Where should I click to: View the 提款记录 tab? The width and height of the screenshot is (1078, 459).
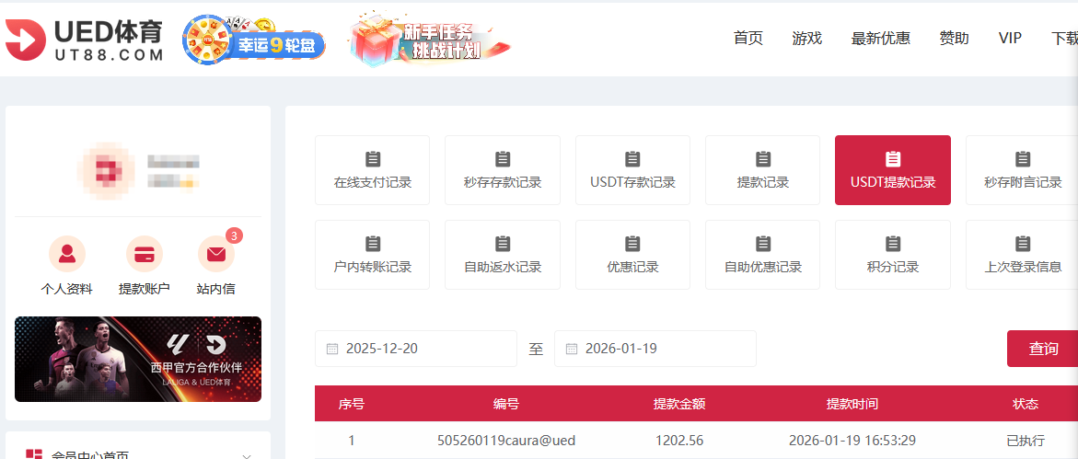click(762, 170)
